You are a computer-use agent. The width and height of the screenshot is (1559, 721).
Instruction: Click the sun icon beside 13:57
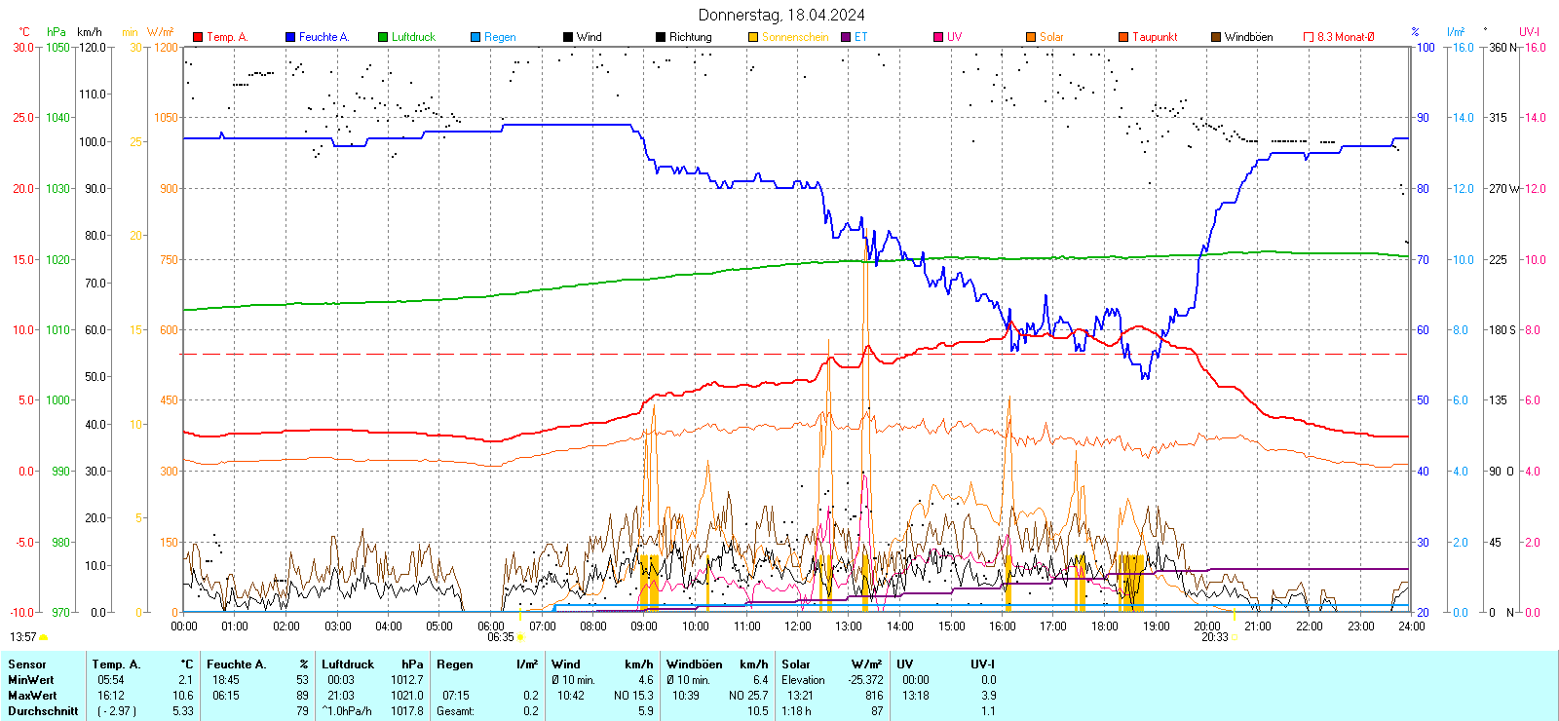pos(43,637)
